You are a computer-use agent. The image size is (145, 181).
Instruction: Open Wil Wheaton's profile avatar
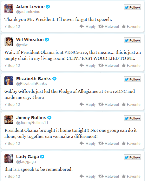point(9,42)
